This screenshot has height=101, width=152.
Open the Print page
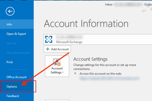coord(17,62)
